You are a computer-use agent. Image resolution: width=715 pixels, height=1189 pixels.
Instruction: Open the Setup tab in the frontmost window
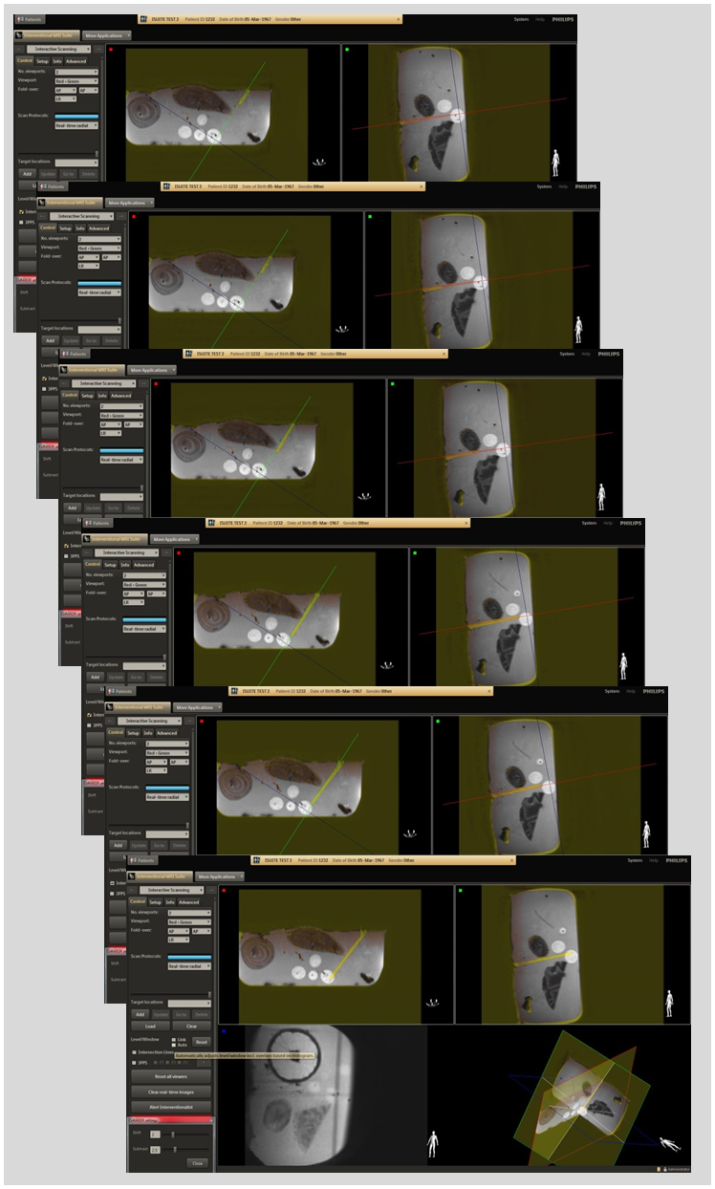(155, 902)
